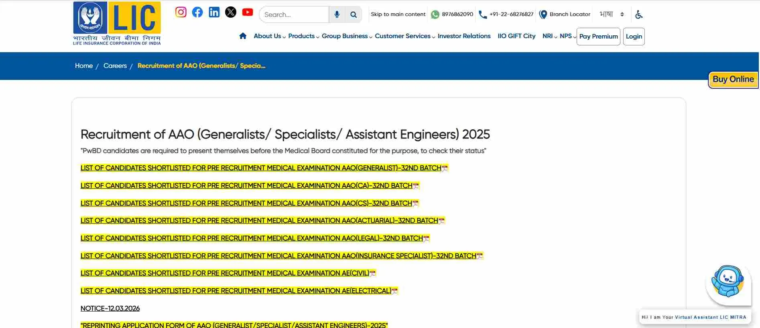The height and width of the screenshot is (328, 760).
Task: Open accessibility options wheelchair icon
Action: pyautogui.click(x=639, y=14)
